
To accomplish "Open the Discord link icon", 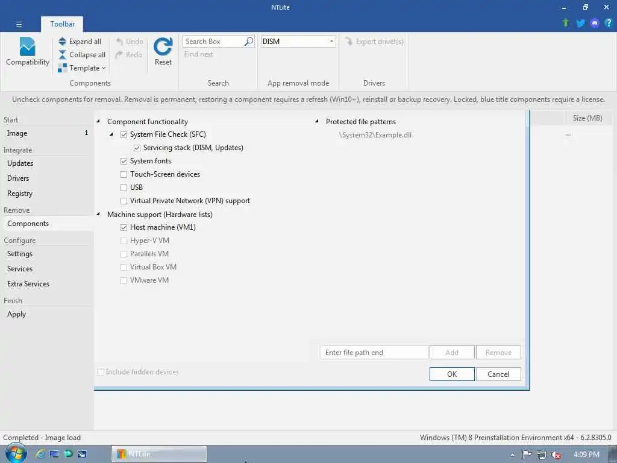I will pos(595,23).
